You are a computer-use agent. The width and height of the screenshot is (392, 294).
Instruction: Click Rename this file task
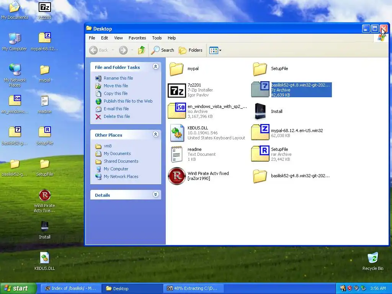114,78
